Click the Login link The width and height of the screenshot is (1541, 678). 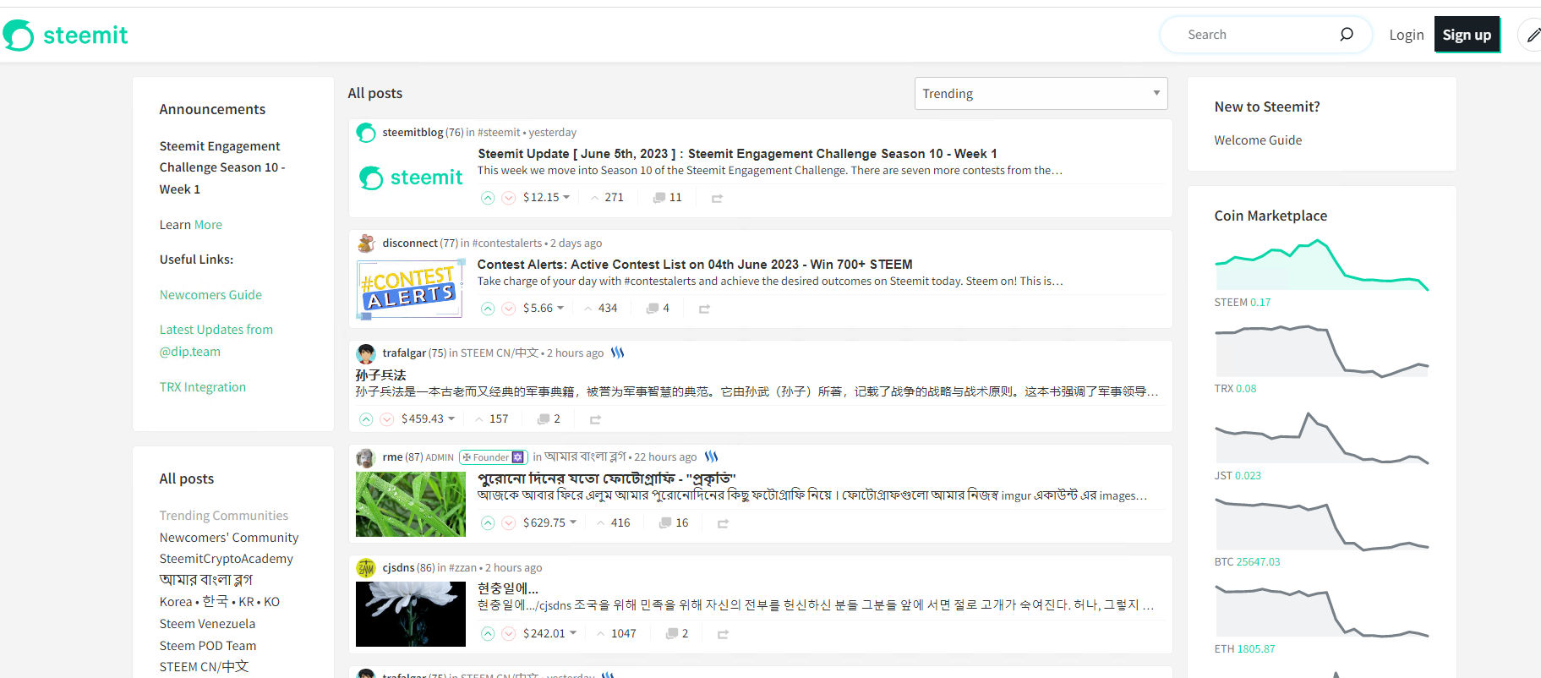(x=1407, y=35)
